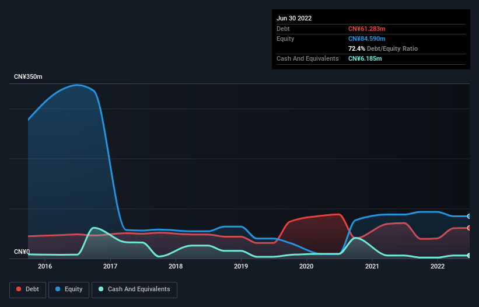Click the 2021 x-axis label

372,266
